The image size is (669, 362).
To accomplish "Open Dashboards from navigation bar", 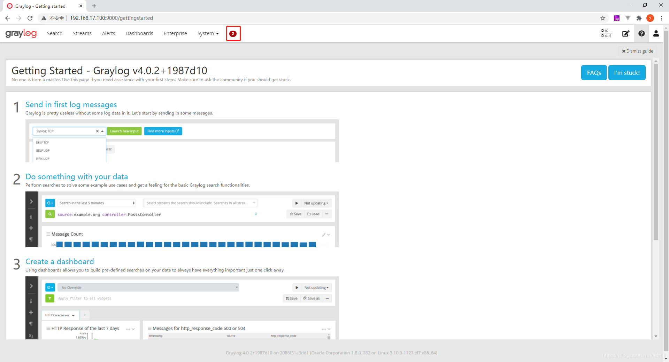I will [139, 33].
